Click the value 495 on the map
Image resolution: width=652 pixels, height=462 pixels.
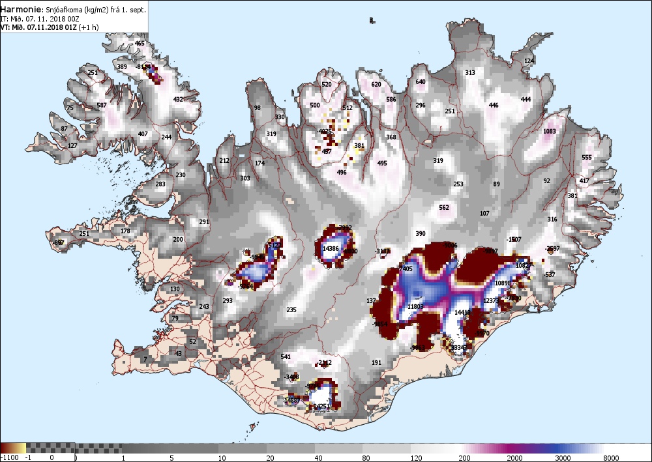(x=381, y=164)
